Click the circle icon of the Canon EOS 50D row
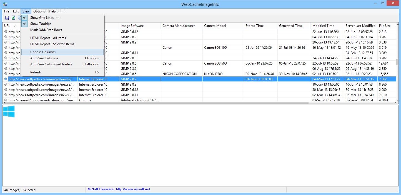Screen dimensions: 401x195 click(6, 63)
